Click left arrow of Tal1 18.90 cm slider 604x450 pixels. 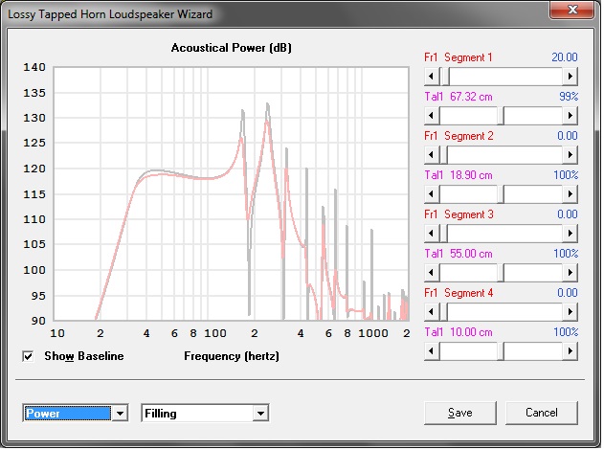tap(432, 194)
